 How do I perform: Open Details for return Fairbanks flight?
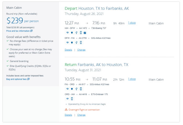click(x=68, y=115)
